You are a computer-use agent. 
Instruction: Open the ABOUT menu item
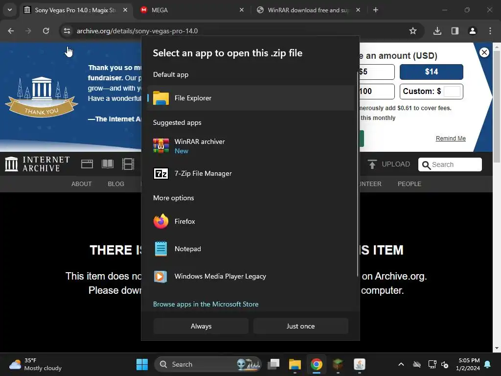coord(82,184)
